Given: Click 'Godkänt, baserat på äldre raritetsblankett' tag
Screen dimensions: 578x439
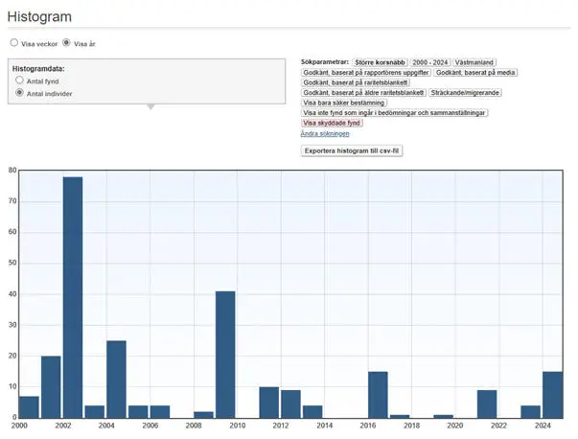Looking at the screenshot, I should click(x=363, y=92).
